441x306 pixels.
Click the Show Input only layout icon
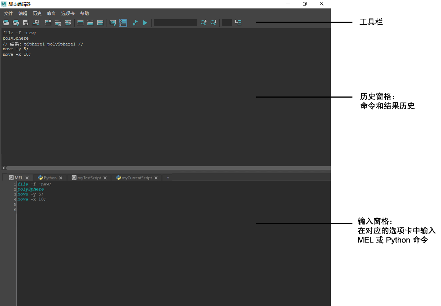[x=90, y=23]
